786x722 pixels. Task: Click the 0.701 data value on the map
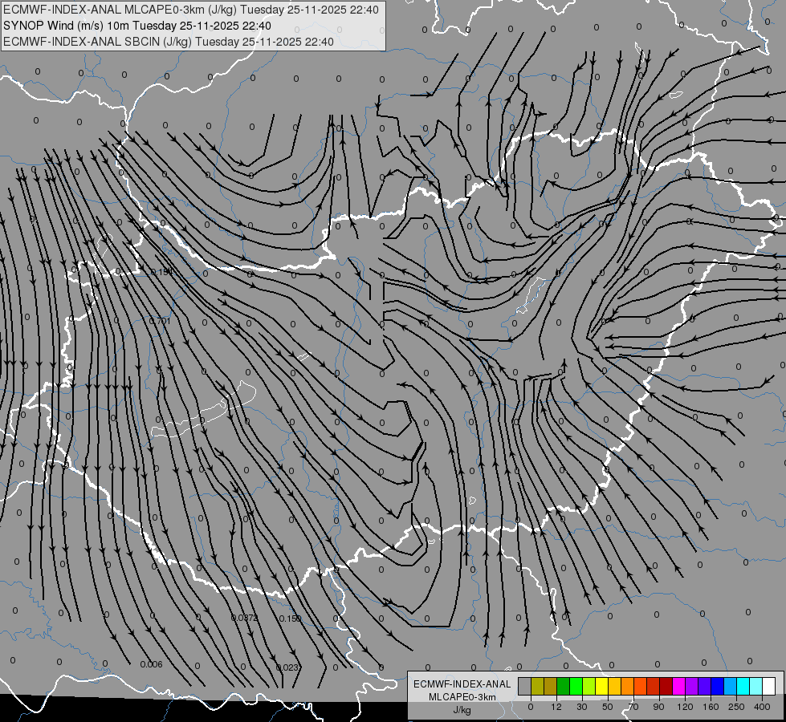[161, 321]
